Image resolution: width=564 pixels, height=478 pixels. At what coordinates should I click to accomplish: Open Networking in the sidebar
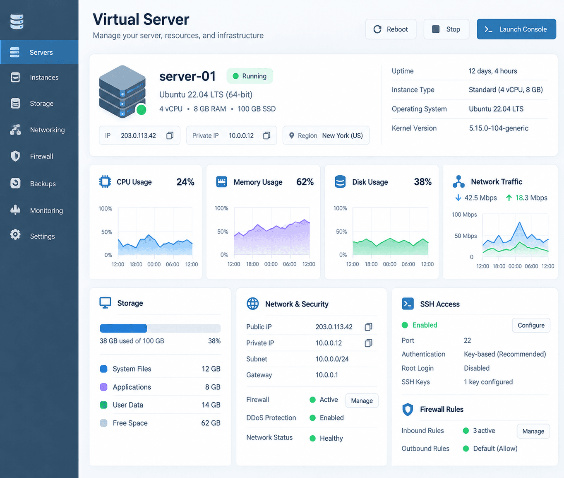[x=39, y=130]
